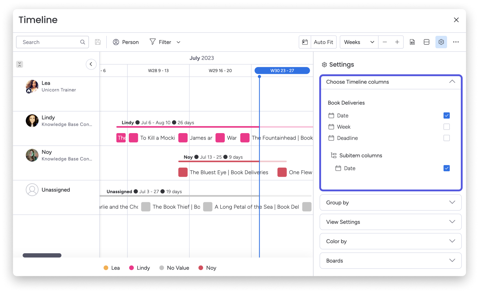Enable the Deadline timeline column
The width and height of the screenshot is (479, 293).
tap(447, 138)
